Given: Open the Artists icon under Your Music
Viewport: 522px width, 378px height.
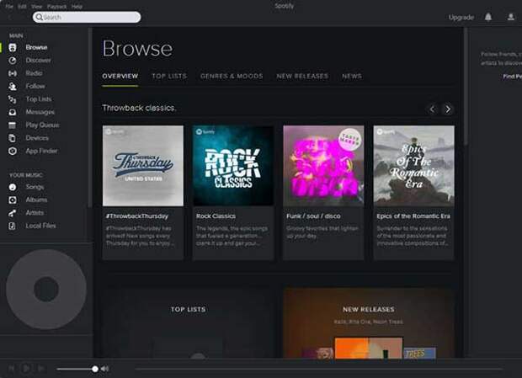Looking at the screenshot, I should click(13, 213).
